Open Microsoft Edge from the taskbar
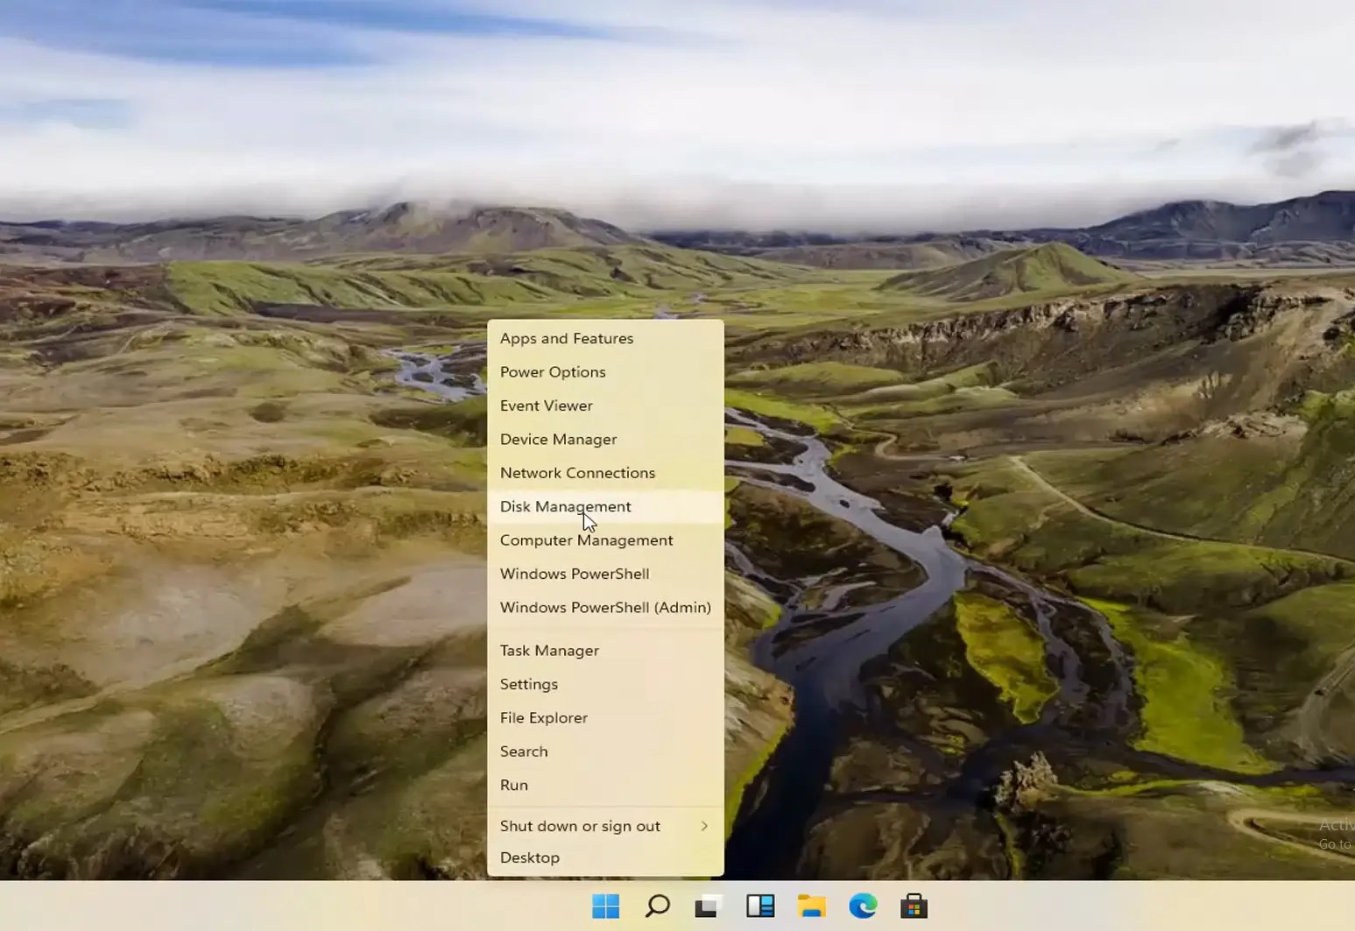Screen dimensions: 1355x931 point(864,906)
